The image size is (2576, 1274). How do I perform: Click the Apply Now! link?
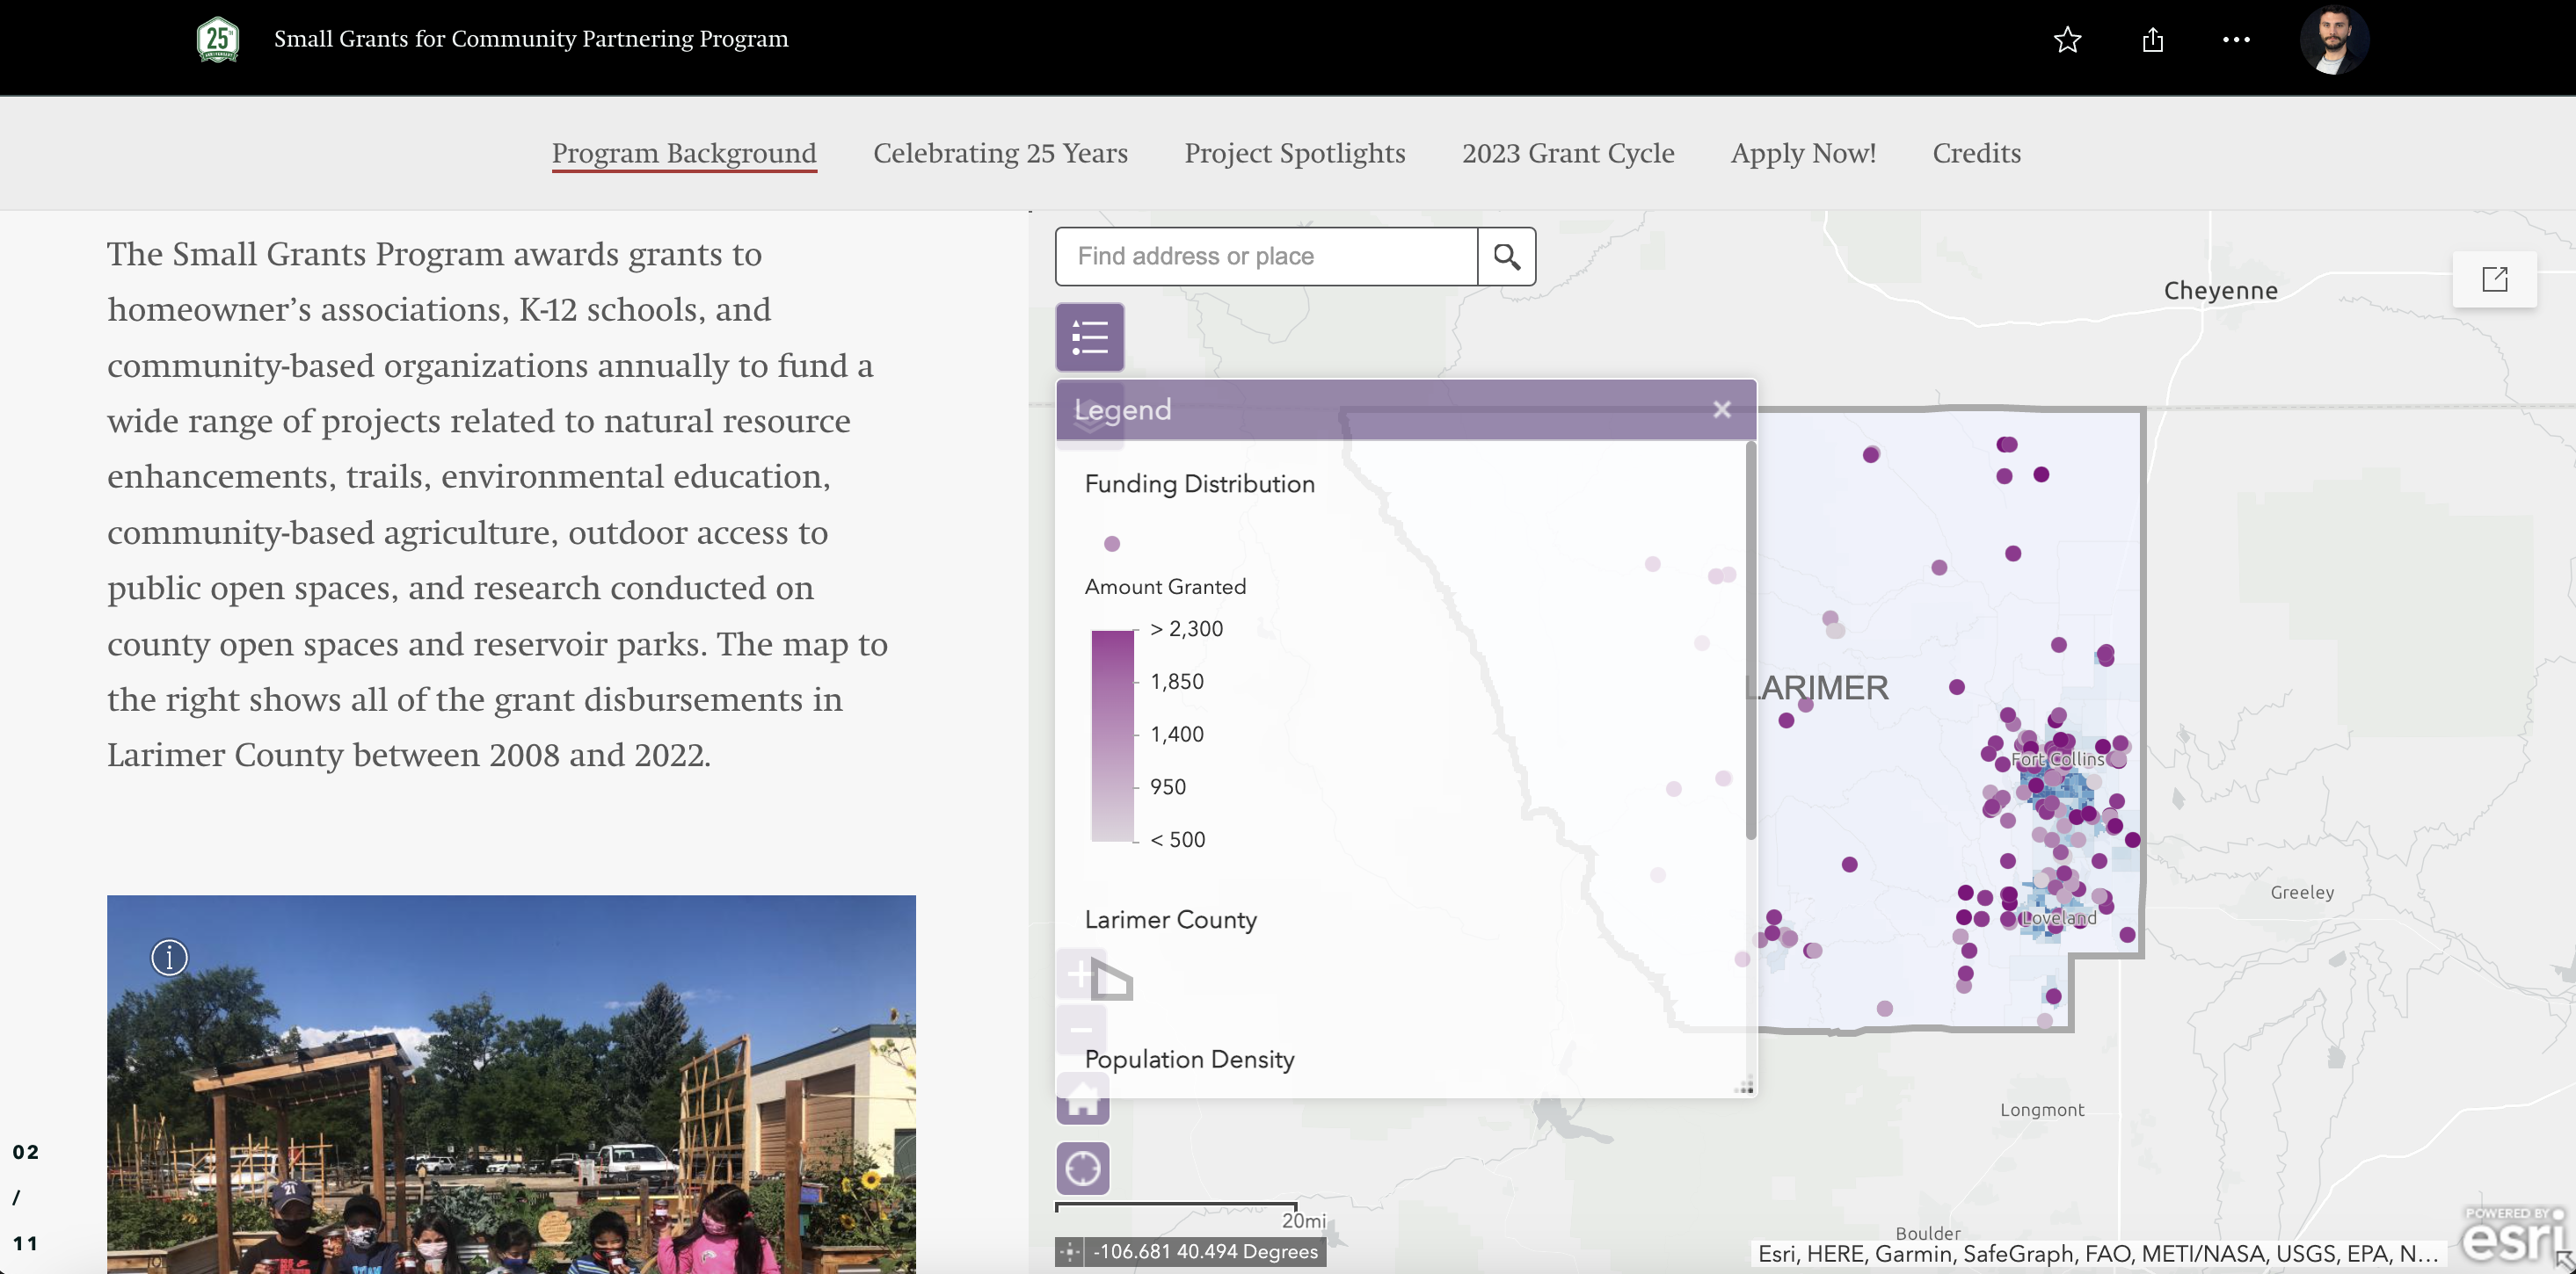(1802, 153)
